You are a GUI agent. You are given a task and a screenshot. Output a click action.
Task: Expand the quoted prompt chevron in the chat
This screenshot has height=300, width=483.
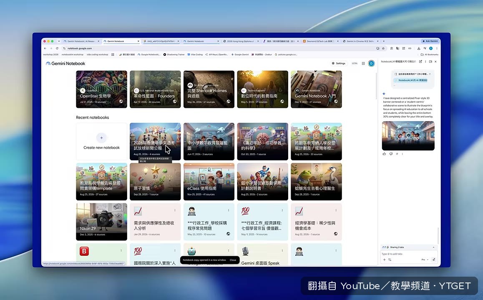[x=430, y=74]
